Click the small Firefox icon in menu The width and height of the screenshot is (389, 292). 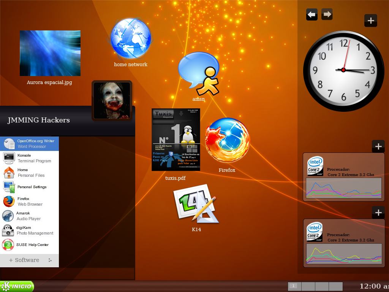point(9,202)
